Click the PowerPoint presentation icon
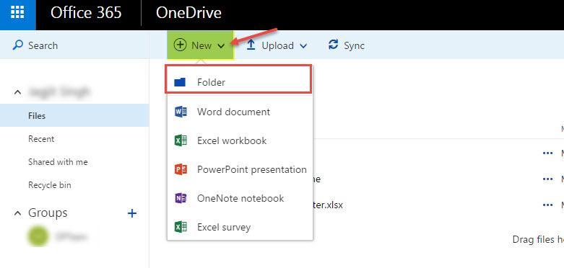 click(181, 169)
